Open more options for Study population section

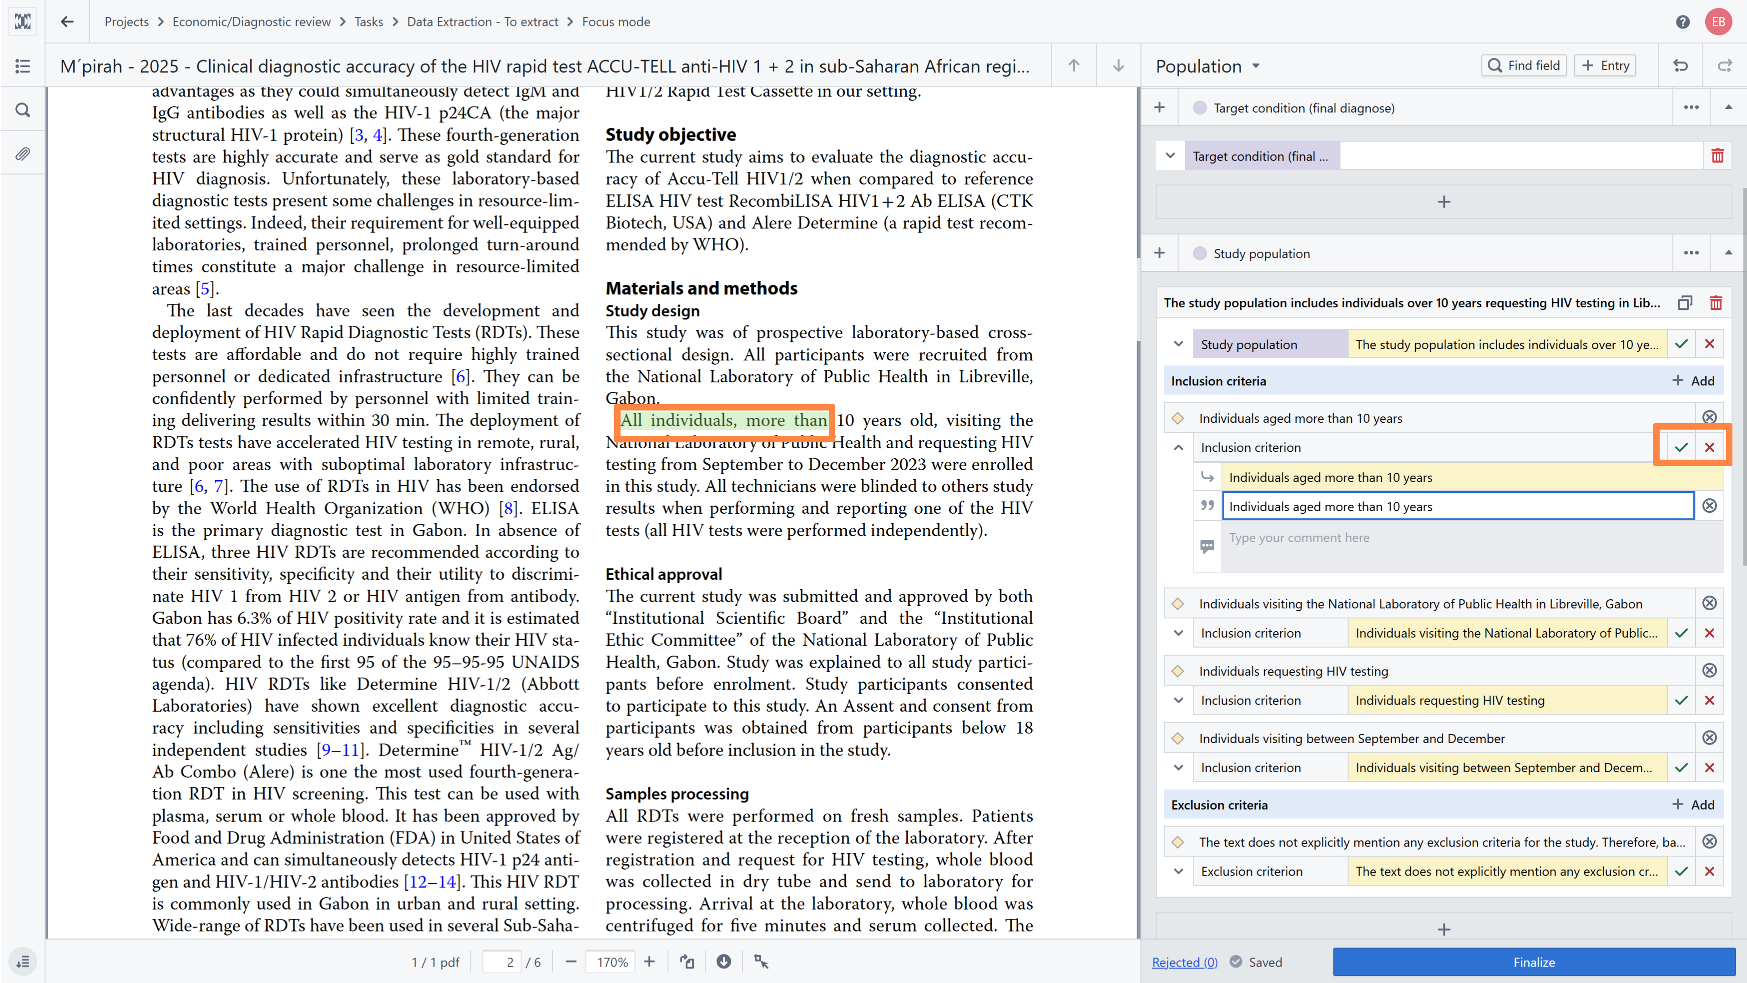pyautogui.click(x=1691, y=253)
